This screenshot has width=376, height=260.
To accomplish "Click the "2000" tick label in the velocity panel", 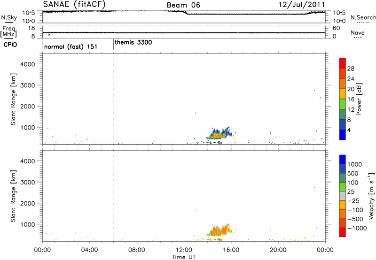I will tap(28, 203).
